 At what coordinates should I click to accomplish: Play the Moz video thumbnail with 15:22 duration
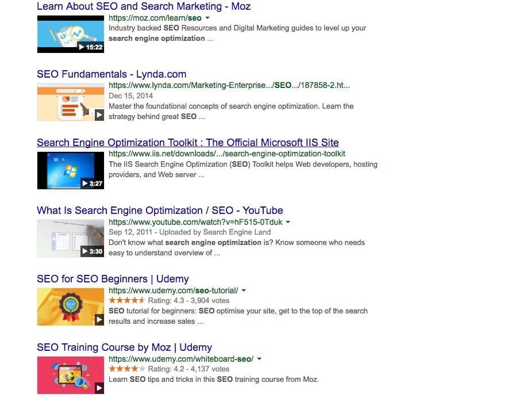[x=71, y=34]
